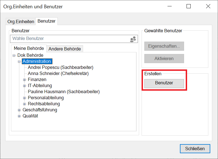The image size is (218, 159).
Task: Switch to the Org.Einheiten tab
Action: point(21,21)
